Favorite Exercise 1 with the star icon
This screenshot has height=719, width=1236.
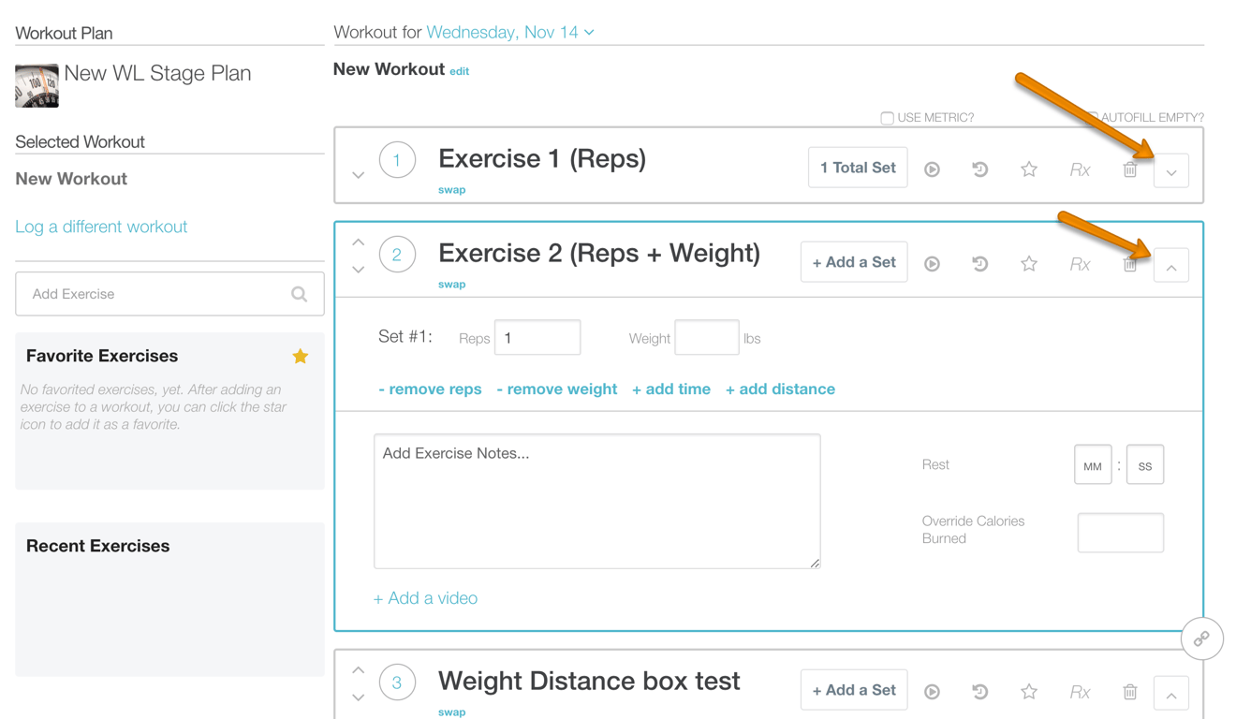point(1029,169)
